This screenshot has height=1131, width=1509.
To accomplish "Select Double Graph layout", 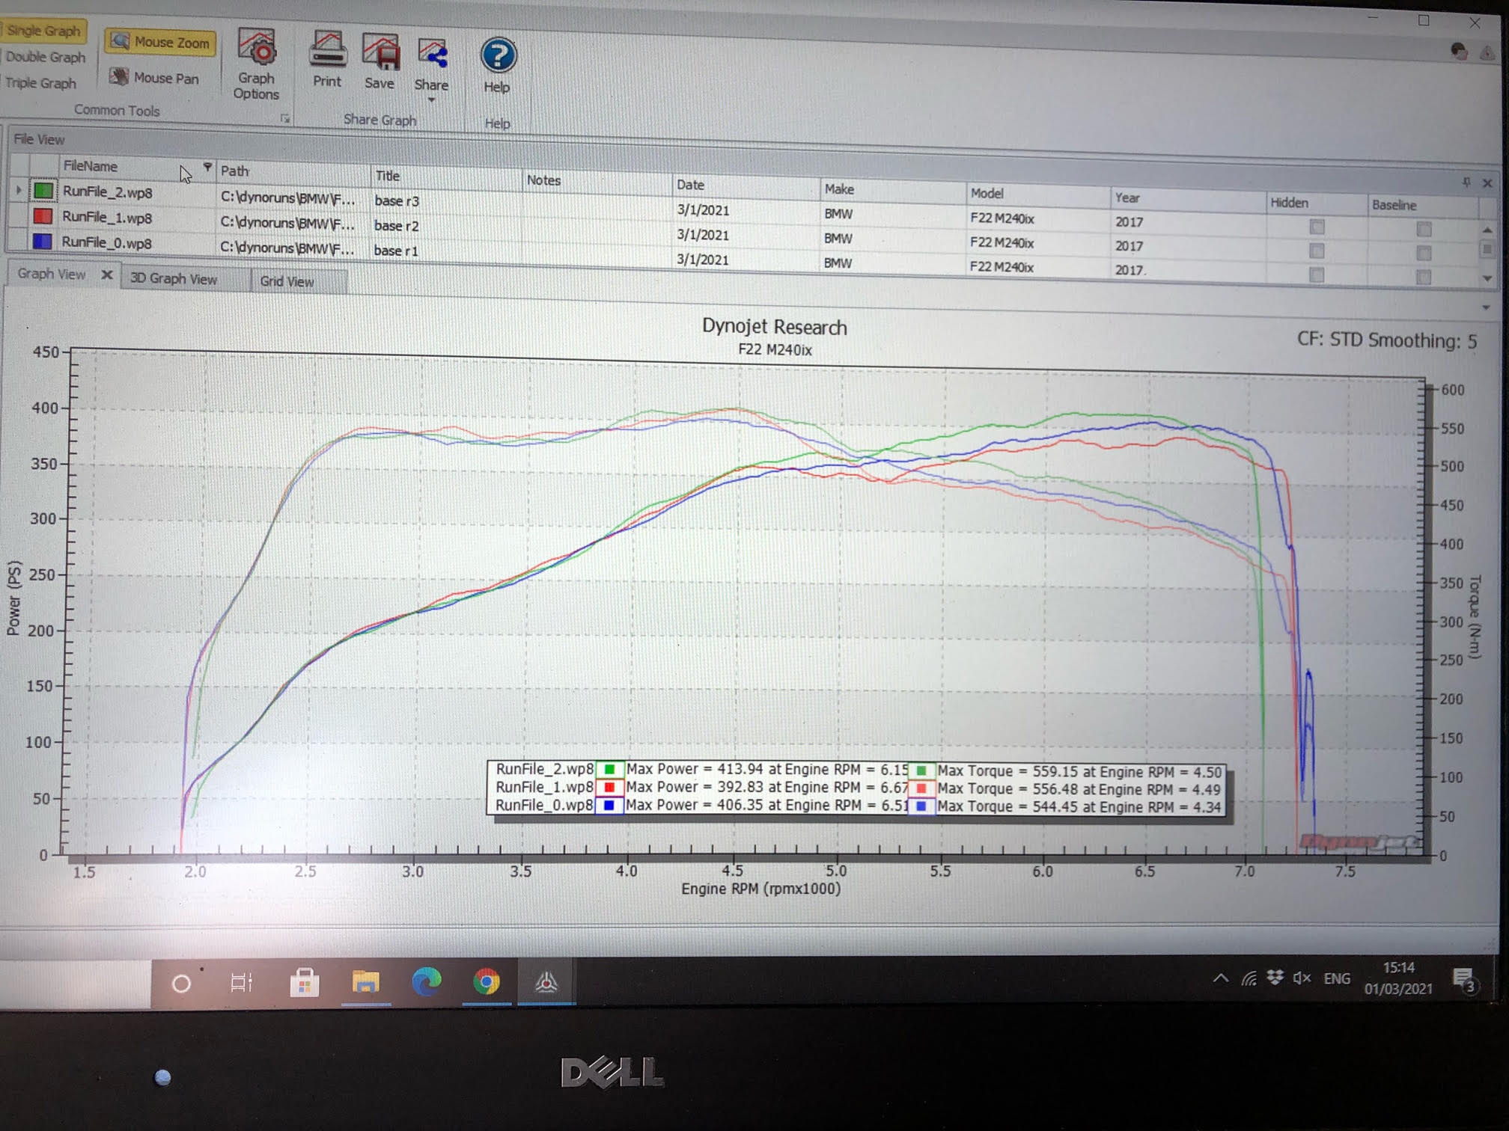I will point(45,57).
